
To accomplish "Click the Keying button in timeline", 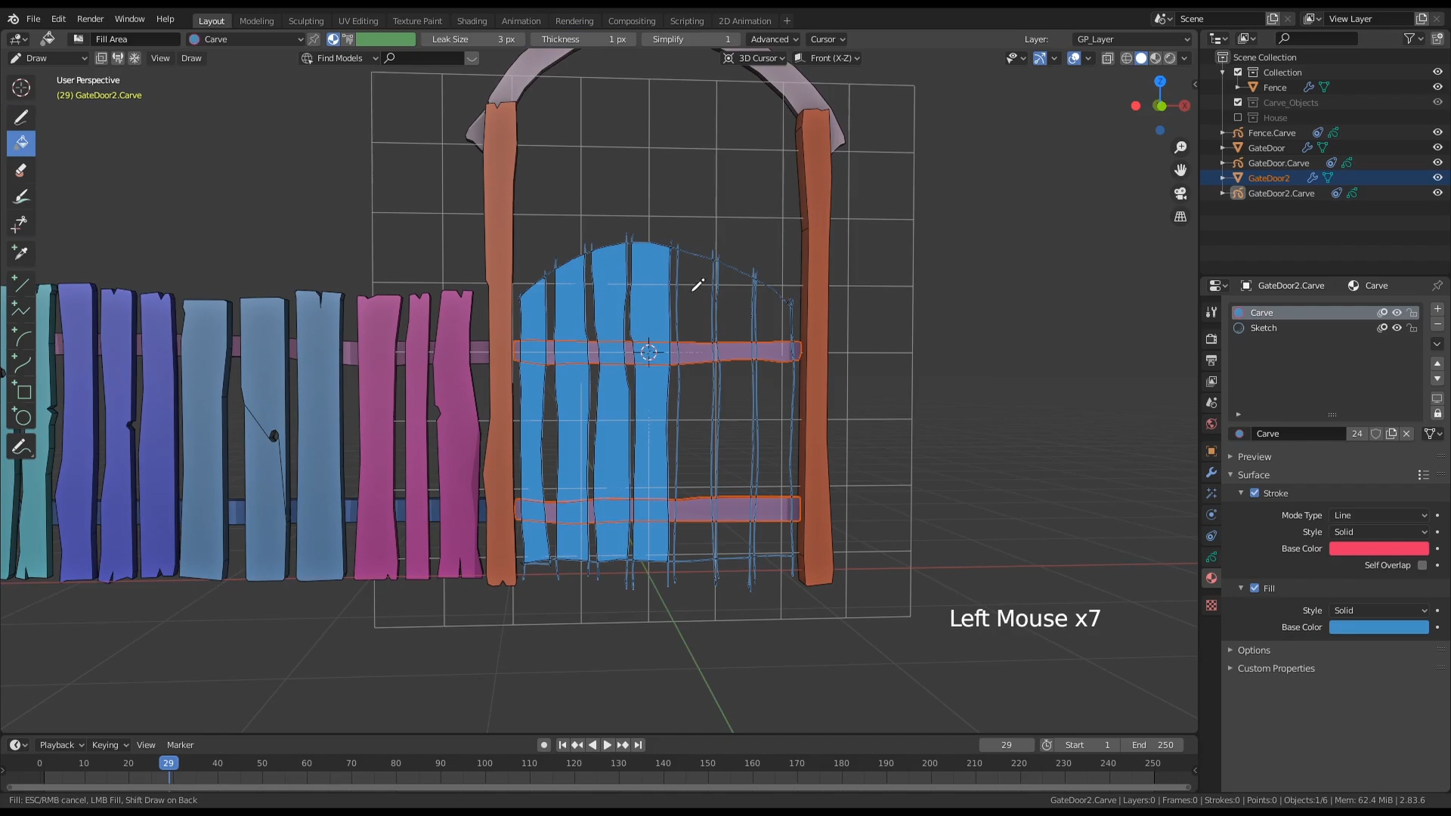I will [x=110, y=745].
